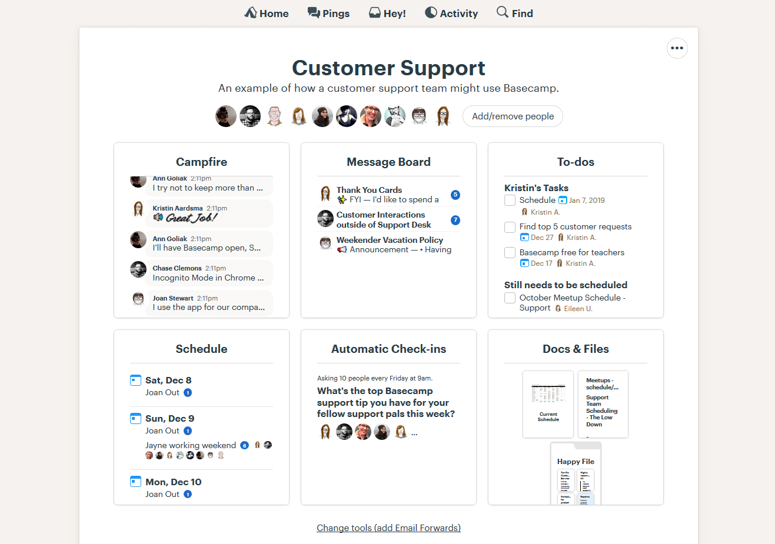Image resolution: width=775 pixels, height=544 pixels.
Task: Click the sound speaker icon in Kristin's chat
Action: pyautogui.click(x=158, y=218)
